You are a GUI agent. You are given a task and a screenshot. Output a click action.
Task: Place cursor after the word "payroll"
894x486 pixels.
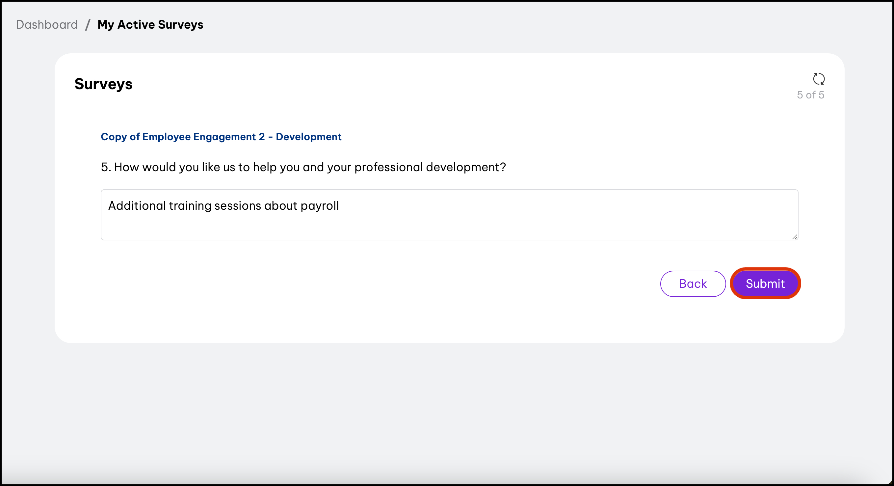coord(339,206)
